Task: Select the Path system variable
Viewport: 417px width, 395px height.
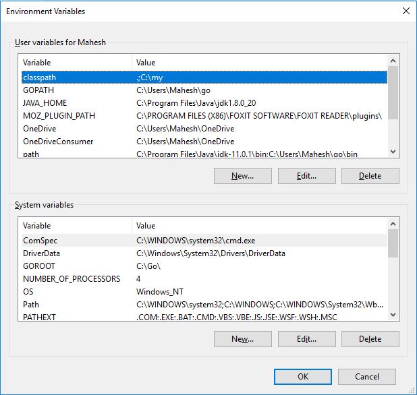Action: pos(204,305)
